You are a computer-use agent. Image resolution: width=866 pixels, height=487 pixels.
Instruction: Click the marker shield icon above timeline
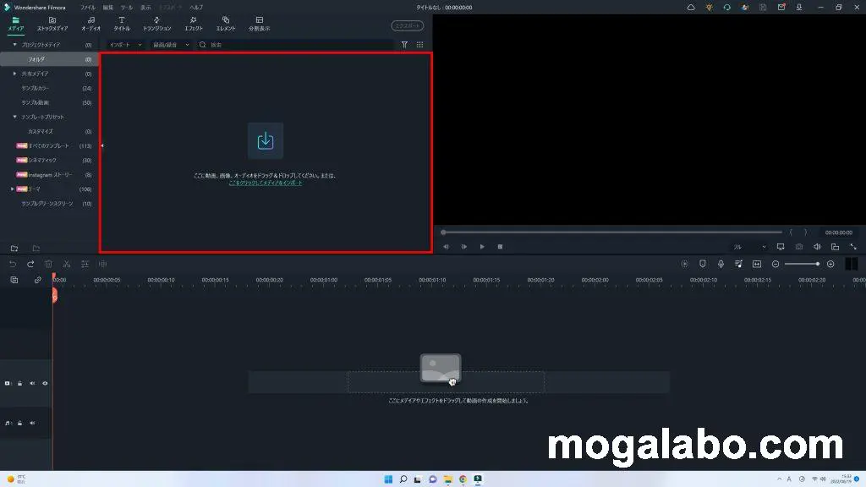tap(702, 264)
